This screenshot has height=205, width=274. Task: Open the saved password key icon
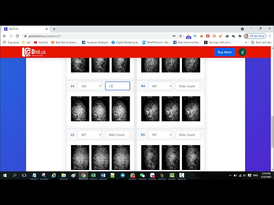(x=174, y=36)
